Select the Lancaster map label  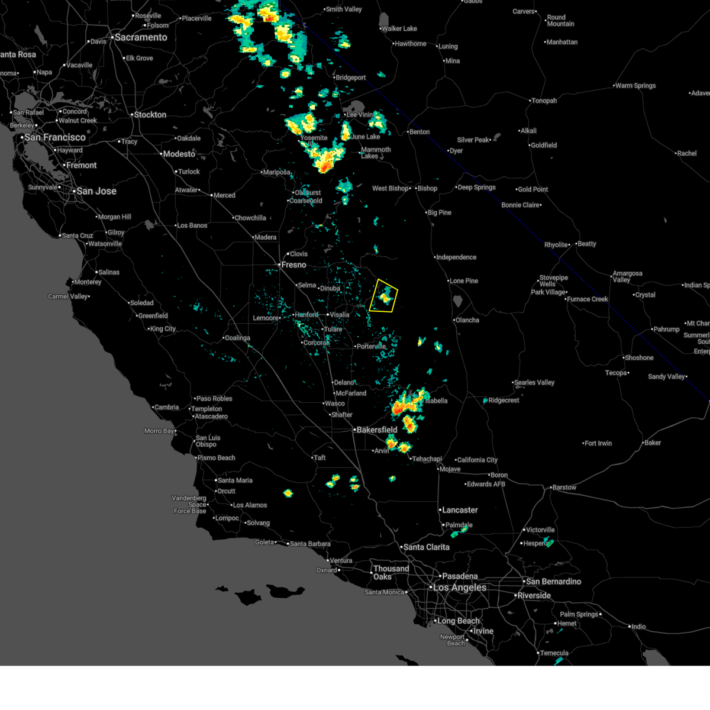460,510
